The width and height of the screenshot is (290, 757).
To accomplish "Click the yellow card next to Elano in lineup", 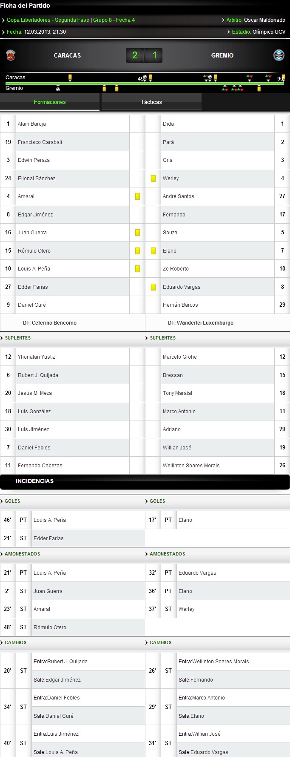I will click(x=153, y=251).
